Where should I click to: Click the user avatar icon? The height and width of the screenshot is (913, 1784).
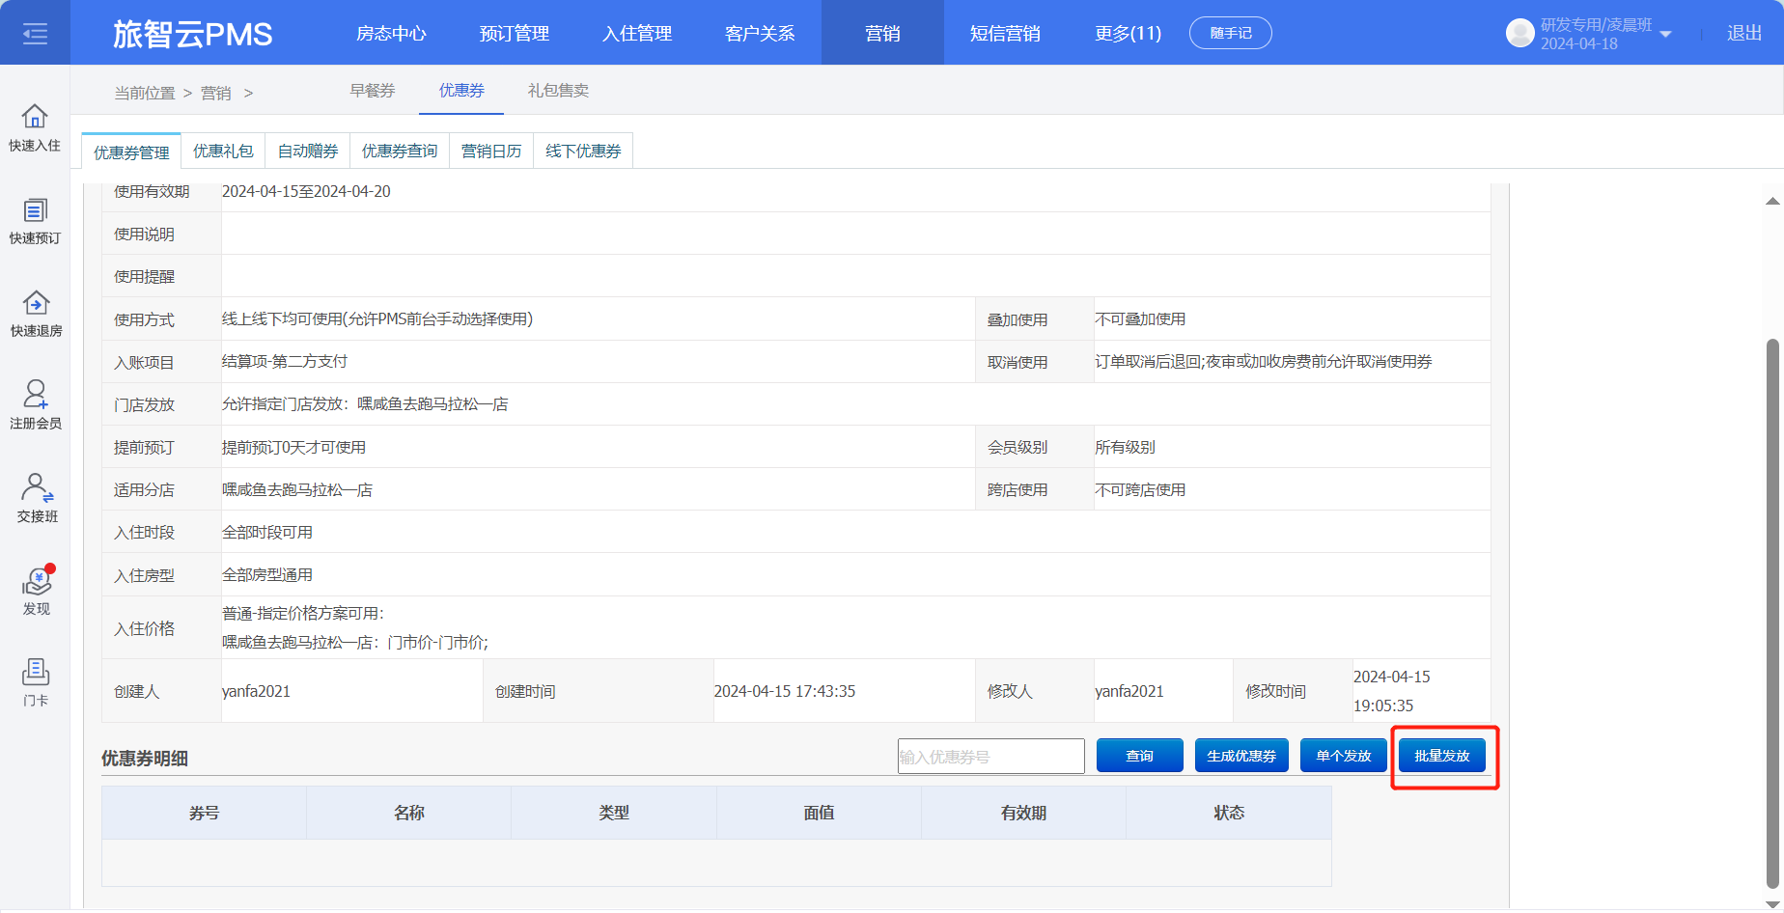tap(1519, 34)
